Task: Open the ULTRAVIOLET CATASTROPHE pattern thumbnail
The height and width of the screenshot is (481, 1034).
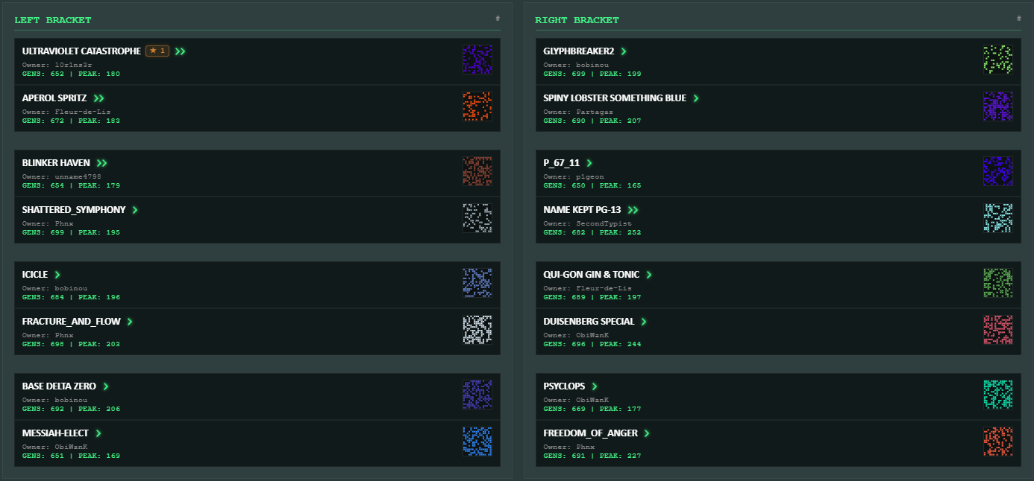Action: (x=477, y=60)
